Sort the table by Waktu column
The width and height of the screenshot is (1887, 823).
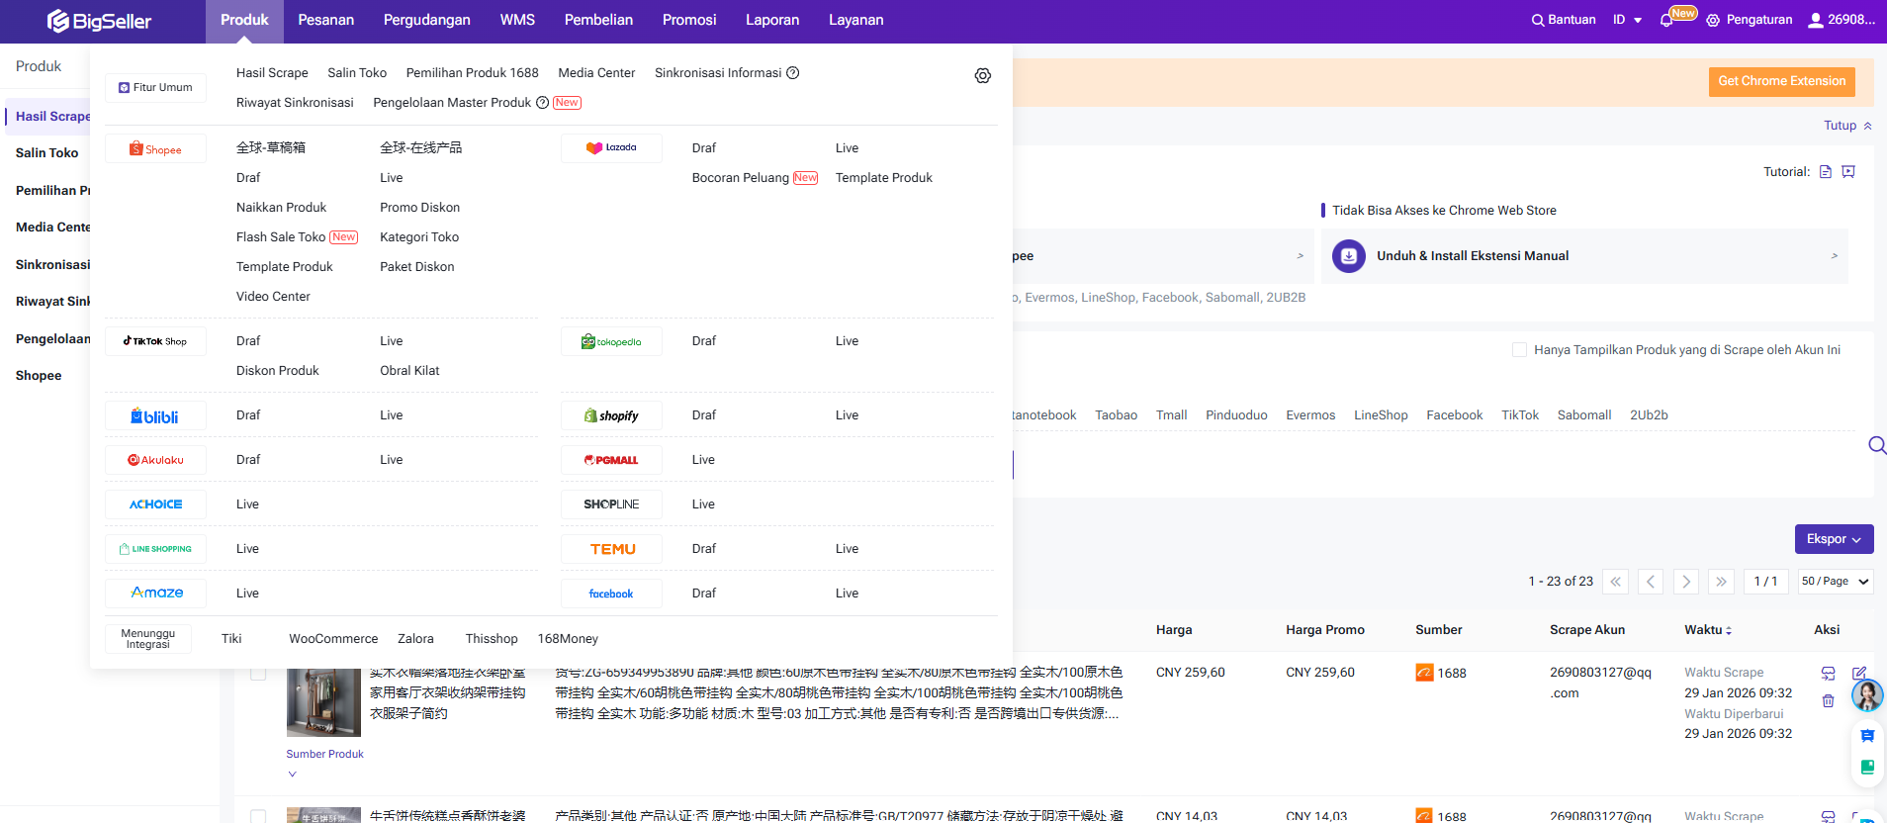click(x=1708, y=630)
